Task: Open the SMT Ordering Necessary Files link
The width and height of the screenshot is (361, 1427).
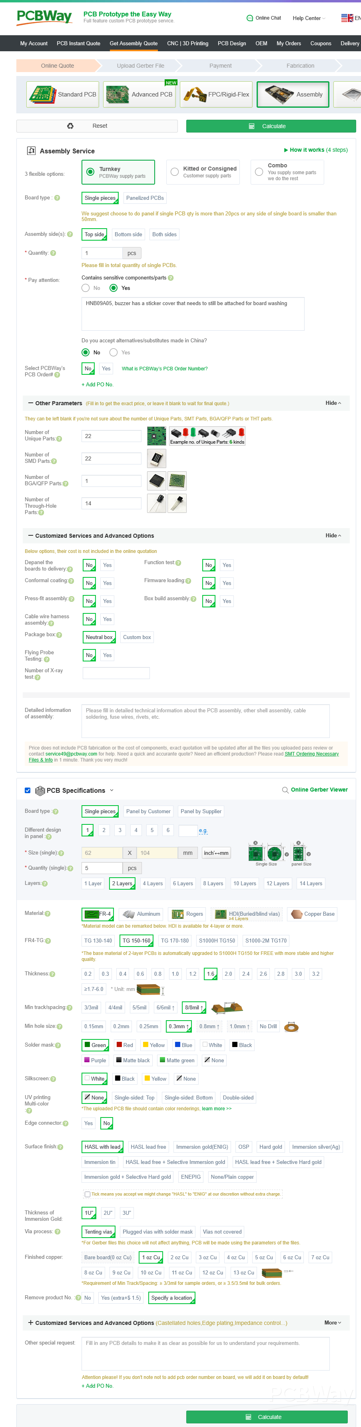Action: point(311,754)
